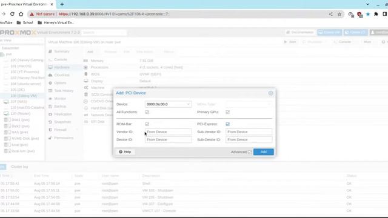Select VM 101 (macOS) in tree

click(21, 66)
